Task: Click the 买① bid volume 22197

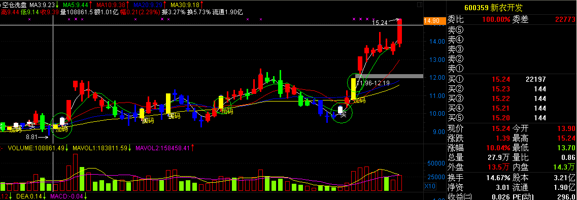Action: pyautogui.click(x=536, y=80)
